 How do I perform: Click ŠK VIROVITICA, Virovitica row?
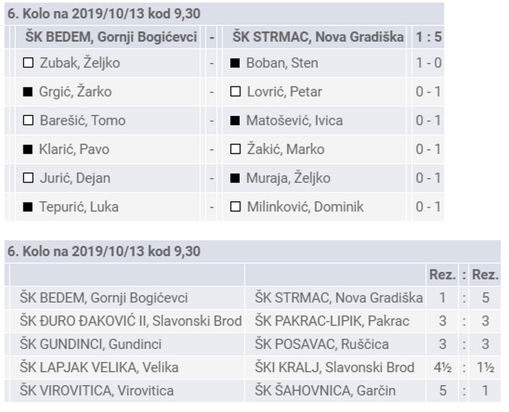[x=96, y=391]
